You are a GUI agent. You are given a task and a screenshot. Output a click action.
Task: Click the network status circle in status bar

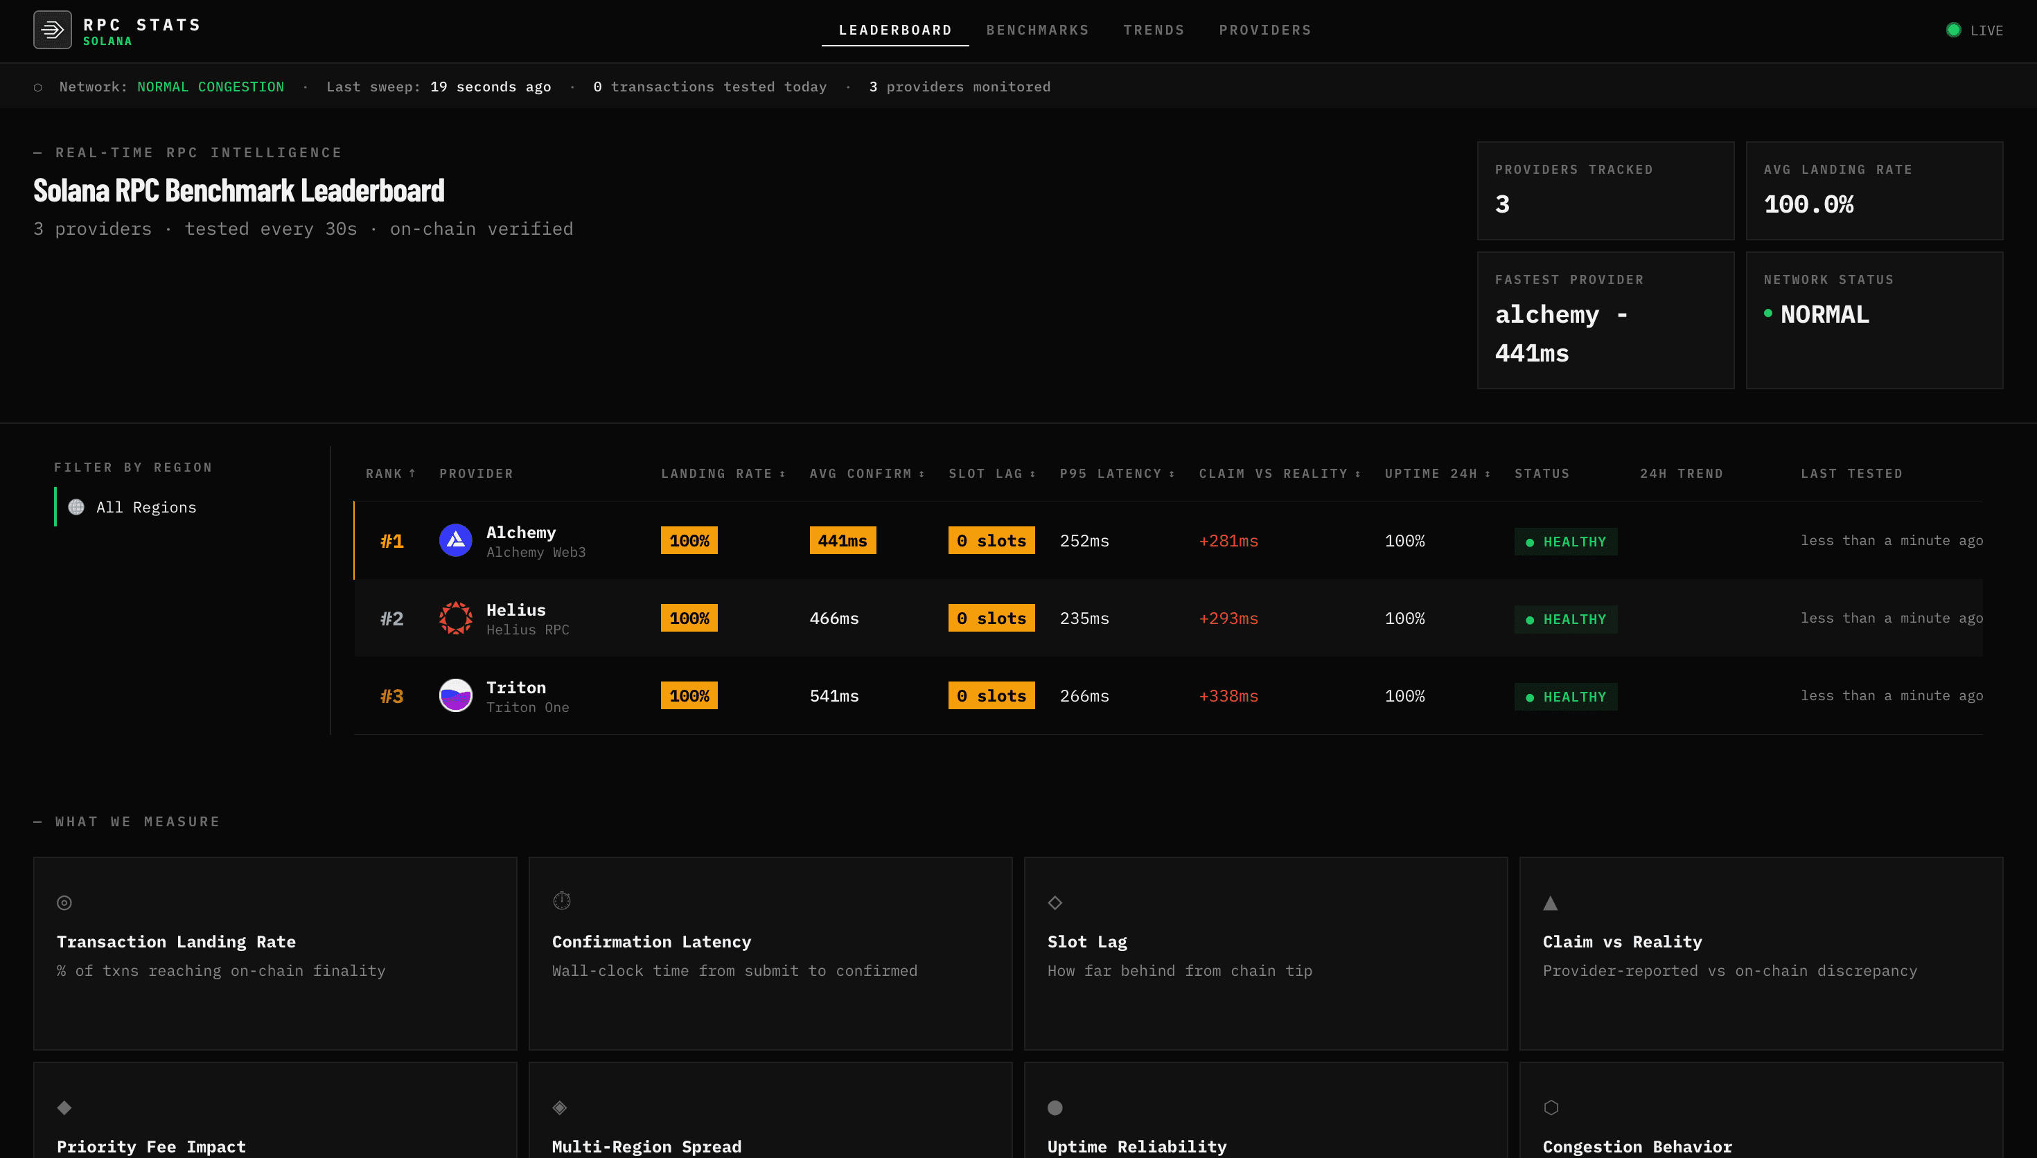38,87
